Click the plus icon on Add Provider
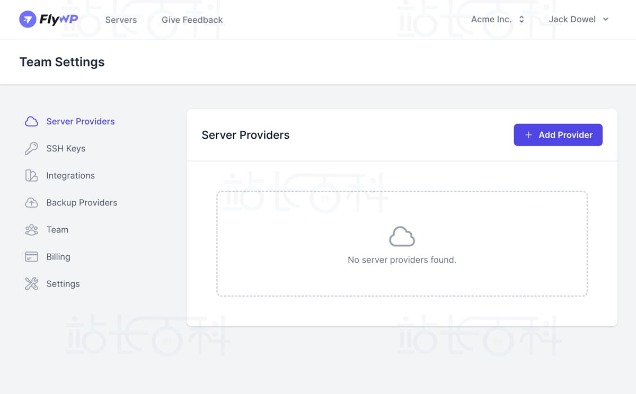The width and height of the screenshot is (636, 394). (528, 135)
